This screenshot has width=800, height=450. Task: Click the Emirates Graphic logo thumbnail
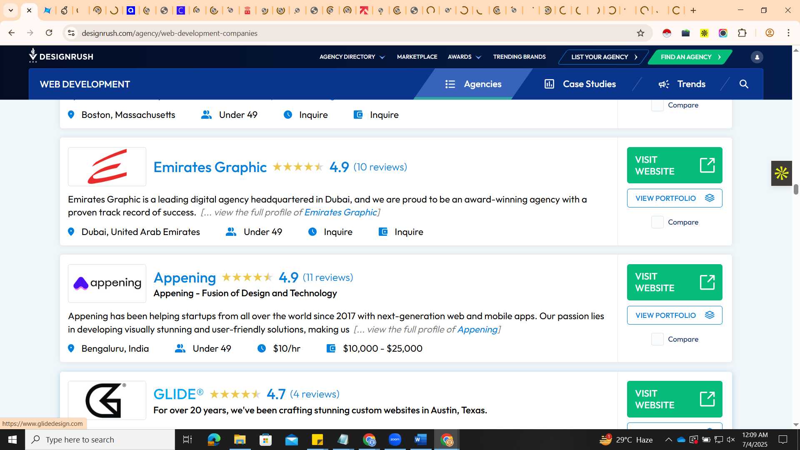click(x=107, y=167)
